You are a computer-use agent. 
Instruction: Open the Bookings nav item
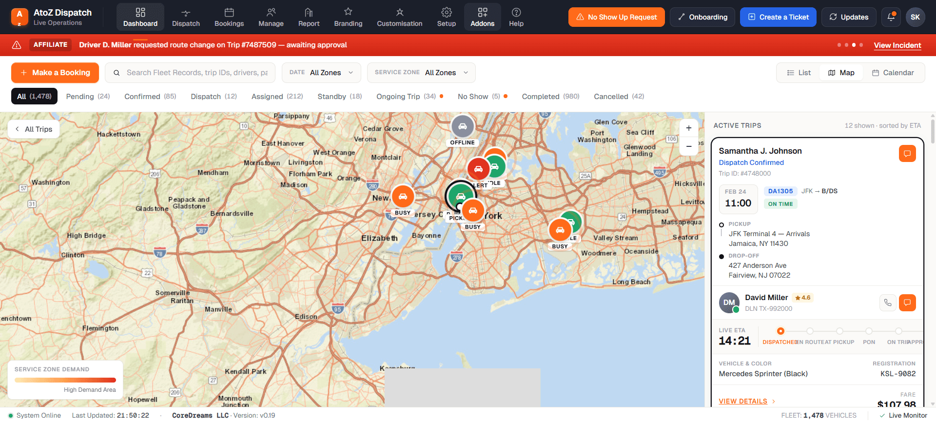click(x=229, y=17)
